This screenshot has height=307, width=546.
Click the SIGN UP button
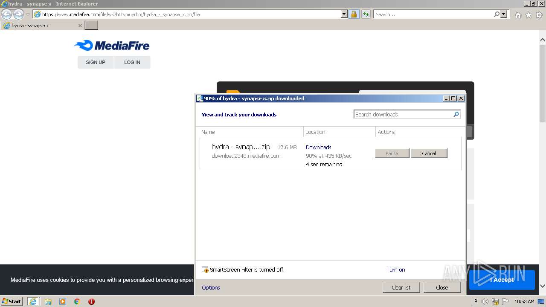96,62
